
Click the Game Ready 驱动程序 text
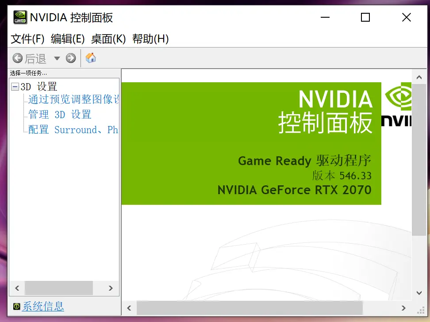point(304,161)
